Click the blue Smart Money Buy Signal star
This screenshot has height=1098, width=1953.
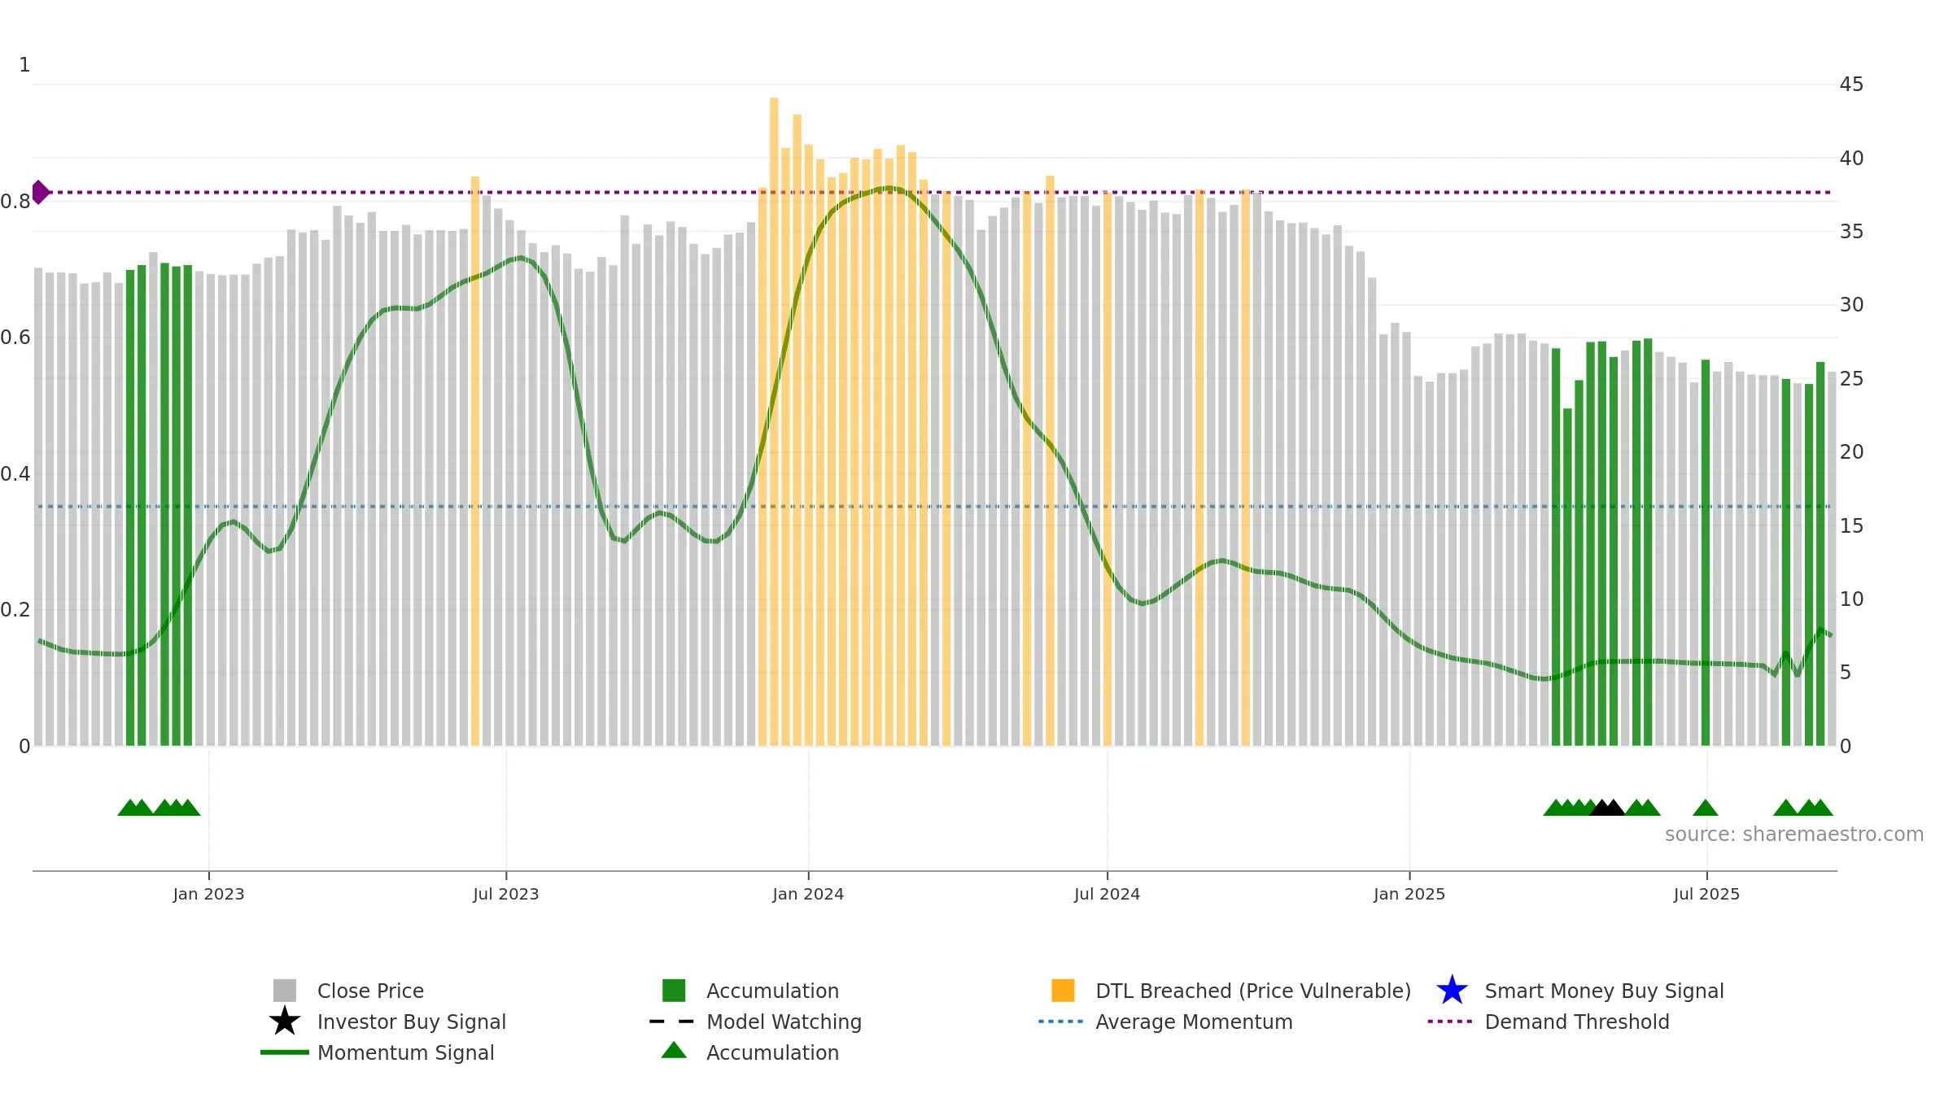[x=1452, y=991]
